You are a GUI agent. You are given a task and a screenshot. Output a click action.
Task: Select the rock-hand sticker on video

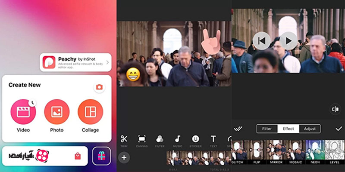click(211, 42)
